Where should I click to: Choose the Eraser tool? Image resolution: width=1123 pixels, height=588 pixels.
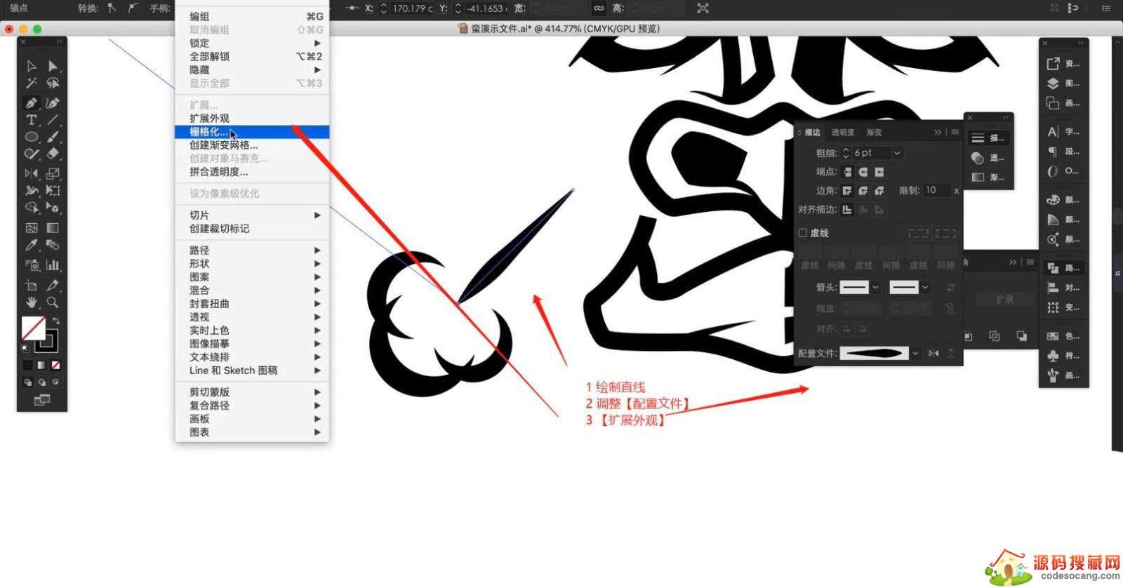click(53, 154)
